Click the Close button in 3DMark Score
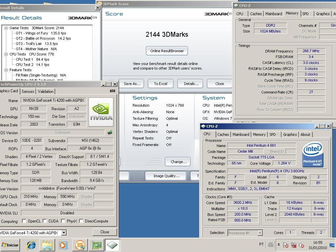Image resolution: width=336 pixels, height=252 pixels. pyautogui.click(x=220, y=84)
